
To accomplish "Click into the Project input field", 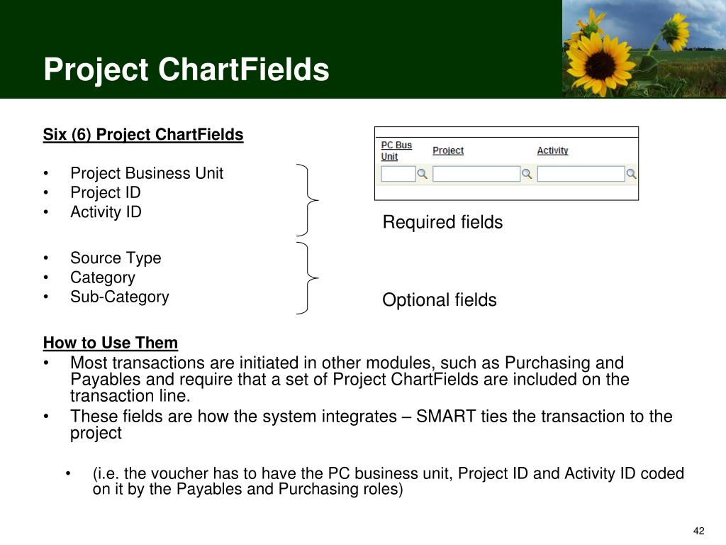I will (476, 174).
